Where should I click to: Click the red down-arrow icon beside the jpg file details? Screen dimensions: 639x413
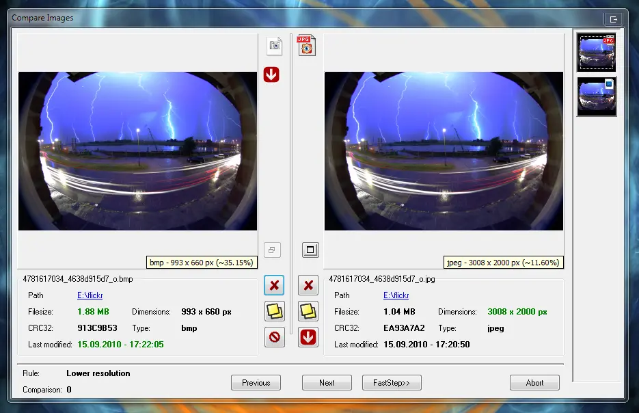(308, 337)
